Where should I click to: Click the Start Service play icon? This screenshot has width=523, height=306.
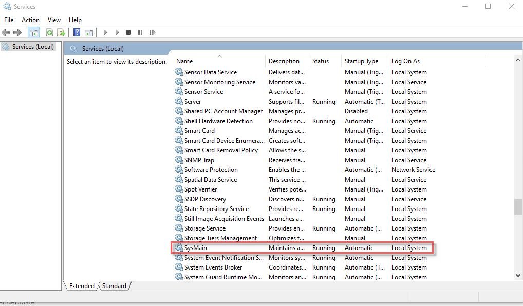(105, 32)
